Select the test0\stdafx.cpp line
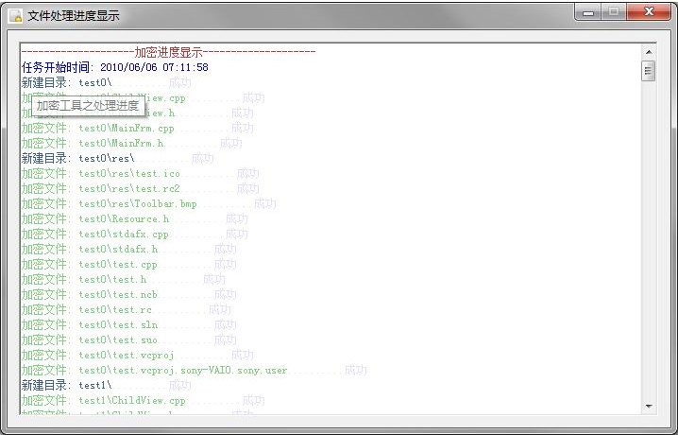This screenshot has height=435, width=678. [135, 235]
